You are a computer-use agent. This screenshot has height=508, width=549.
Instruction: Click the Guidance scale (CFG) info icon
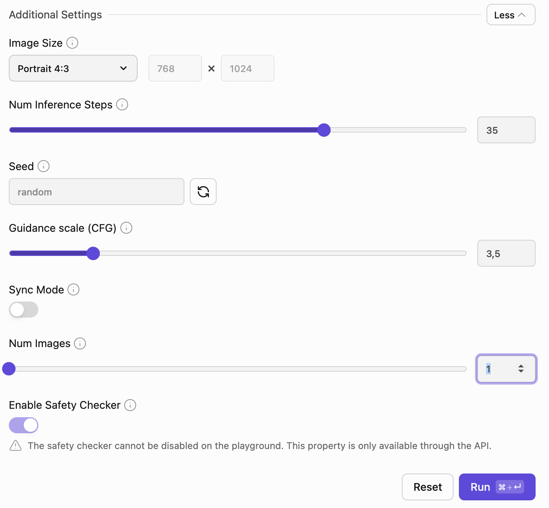pos(126,228)
